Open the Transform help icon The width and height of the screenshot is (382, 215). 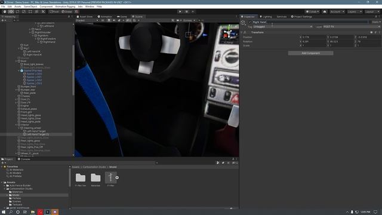(371, 32)
